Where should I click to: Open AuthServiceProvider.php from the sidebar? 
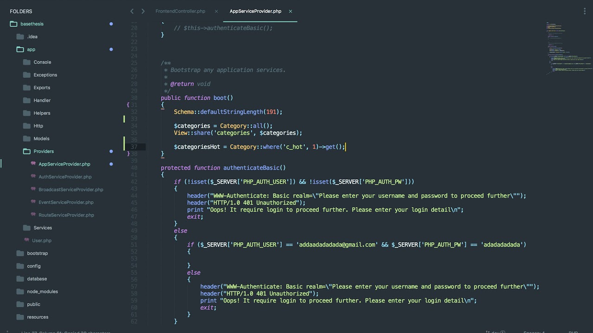[x=65, y=177]
